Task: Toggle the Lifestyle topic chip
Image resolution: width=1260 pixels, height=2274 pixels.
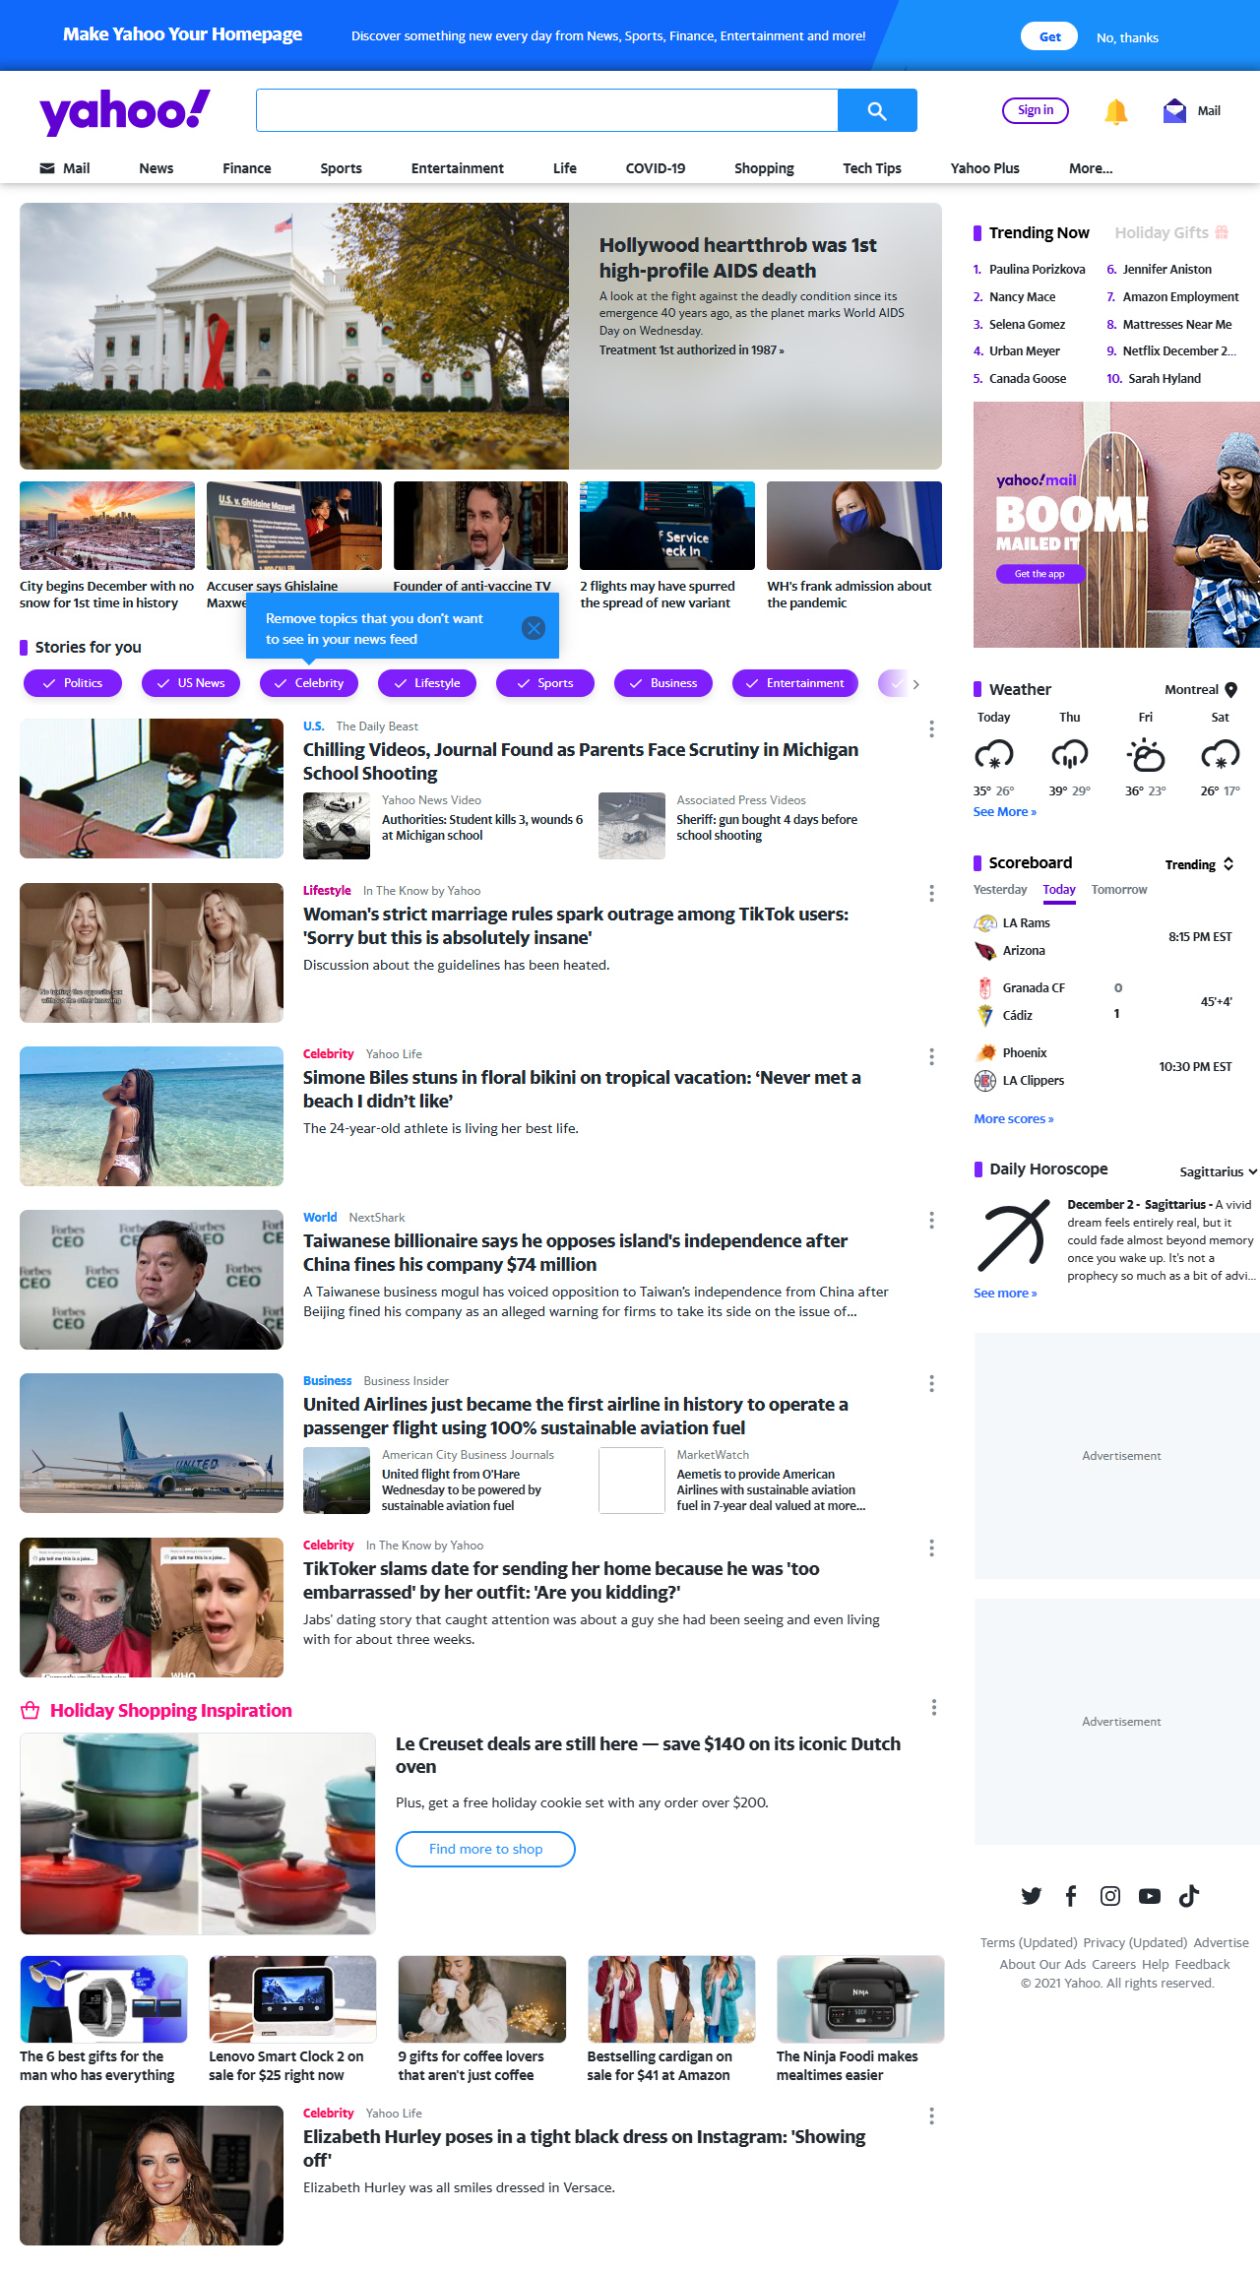Action: pos(427,683)
